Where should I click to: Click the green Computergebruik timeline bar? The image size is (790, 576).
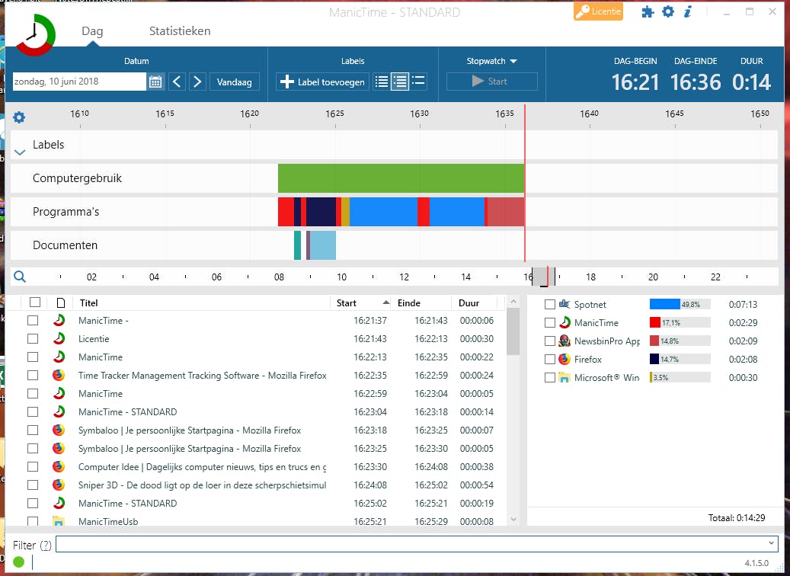tap(401, 178)
